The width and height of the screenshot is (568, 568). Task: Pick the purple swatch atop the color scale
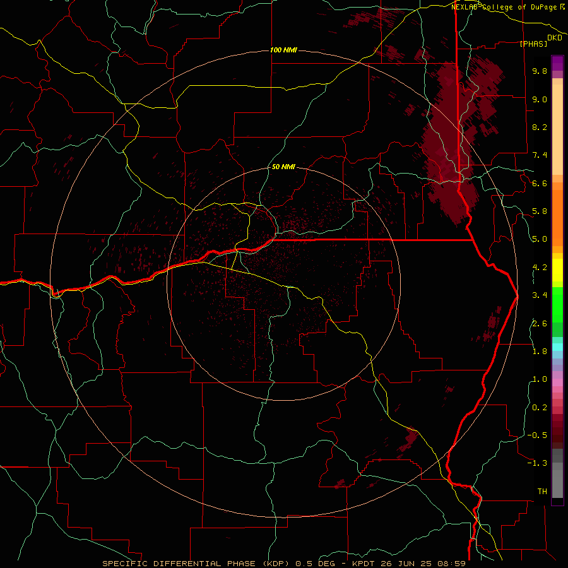click(557, 64)
